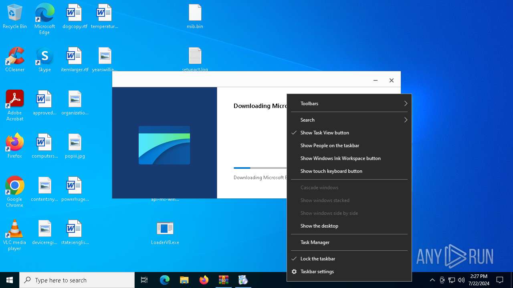Image resolution: width=513 pixels, height=288 pixels.
Task: Show hidden system tray icons
Action: pos(432,280)
